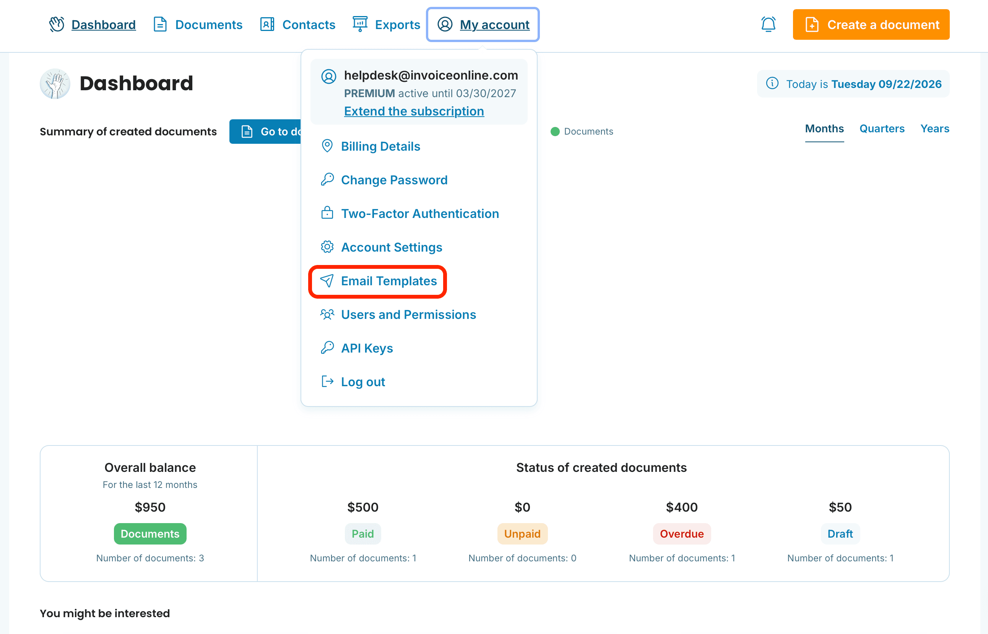Screen dimensions: 988x634
Task: Click the Draft status badge
Action: (x=840, y=533)
